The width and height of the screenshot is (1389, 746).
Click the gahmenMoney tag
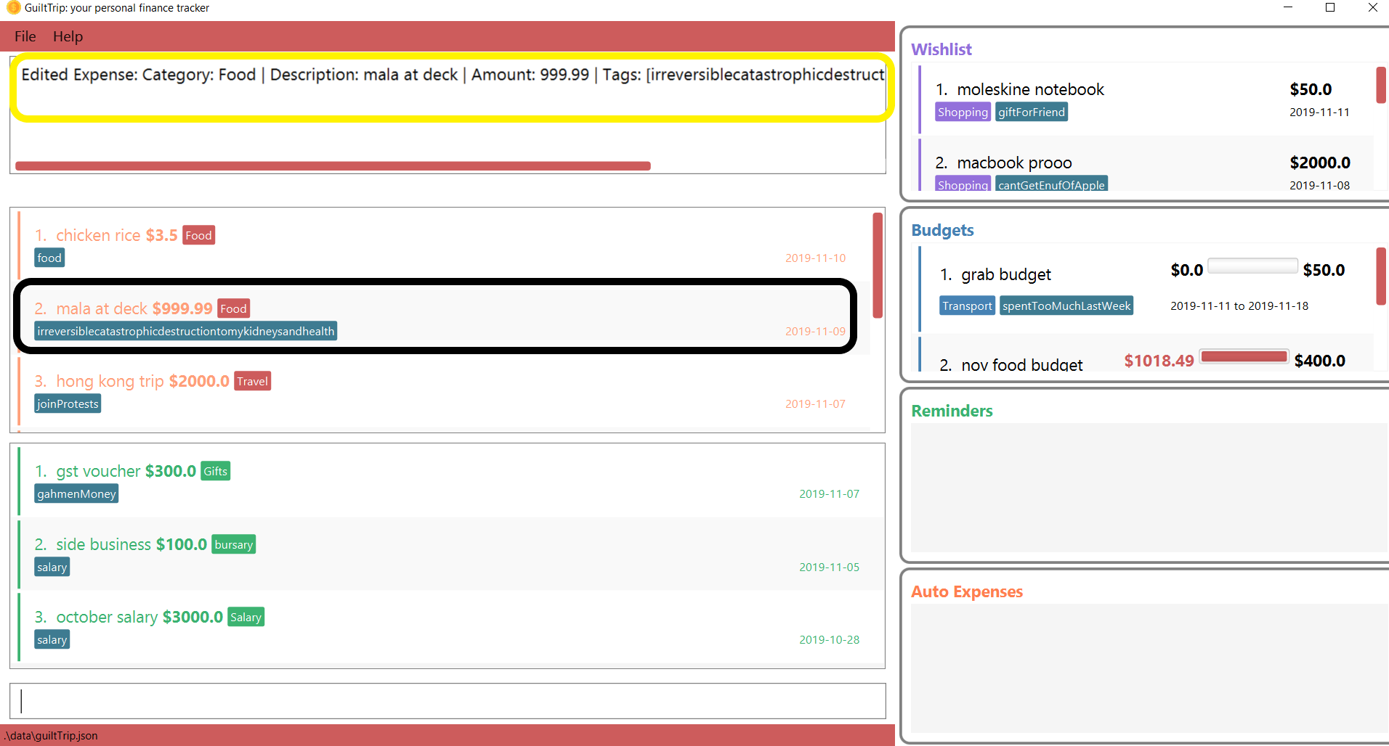pos(76,493)
